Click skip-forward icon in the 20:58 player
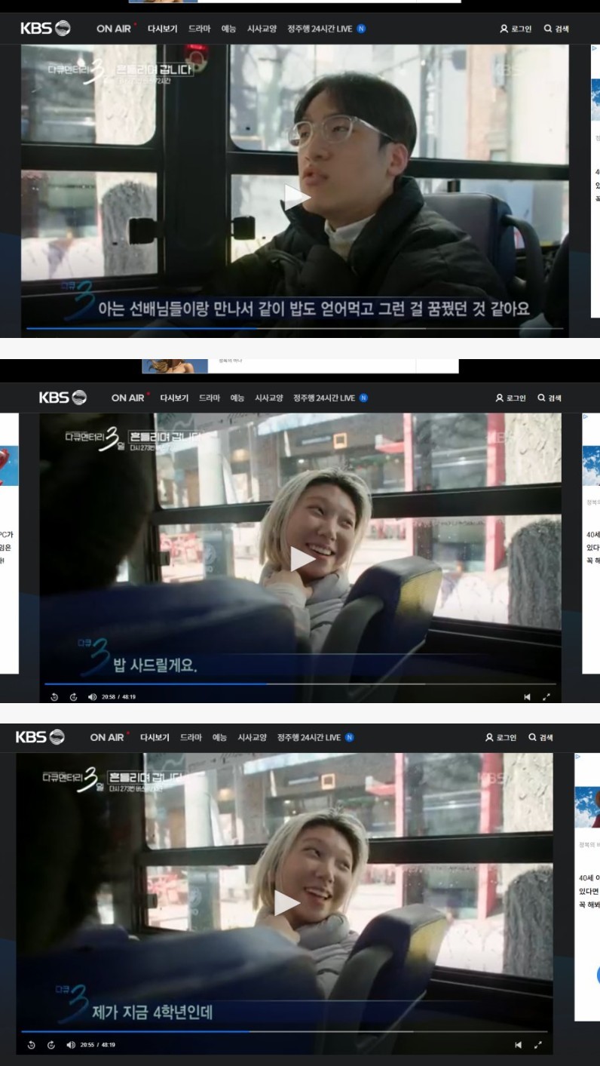 click(73, 696)
